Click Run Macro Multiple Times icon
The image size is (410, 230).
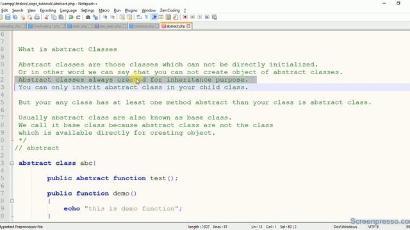207,17
